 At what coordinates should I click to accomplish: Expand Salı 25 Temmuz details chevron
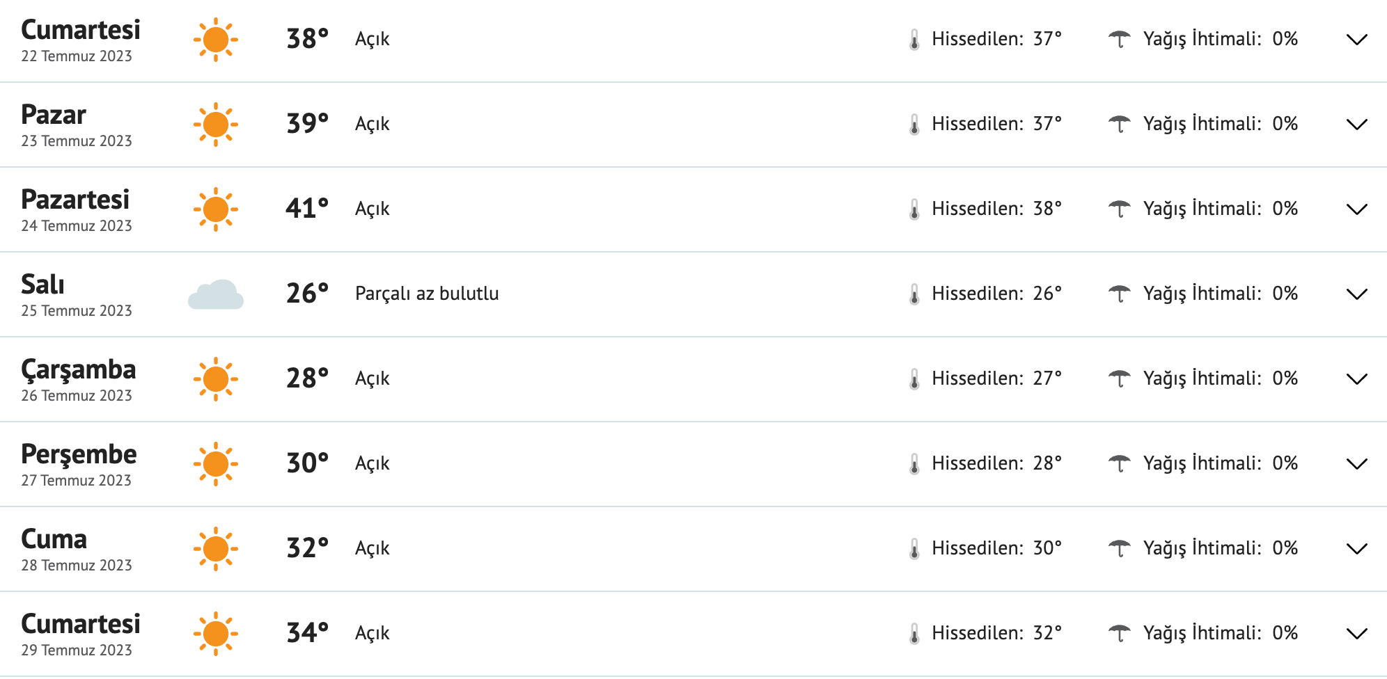click(x=1356, y=294)
